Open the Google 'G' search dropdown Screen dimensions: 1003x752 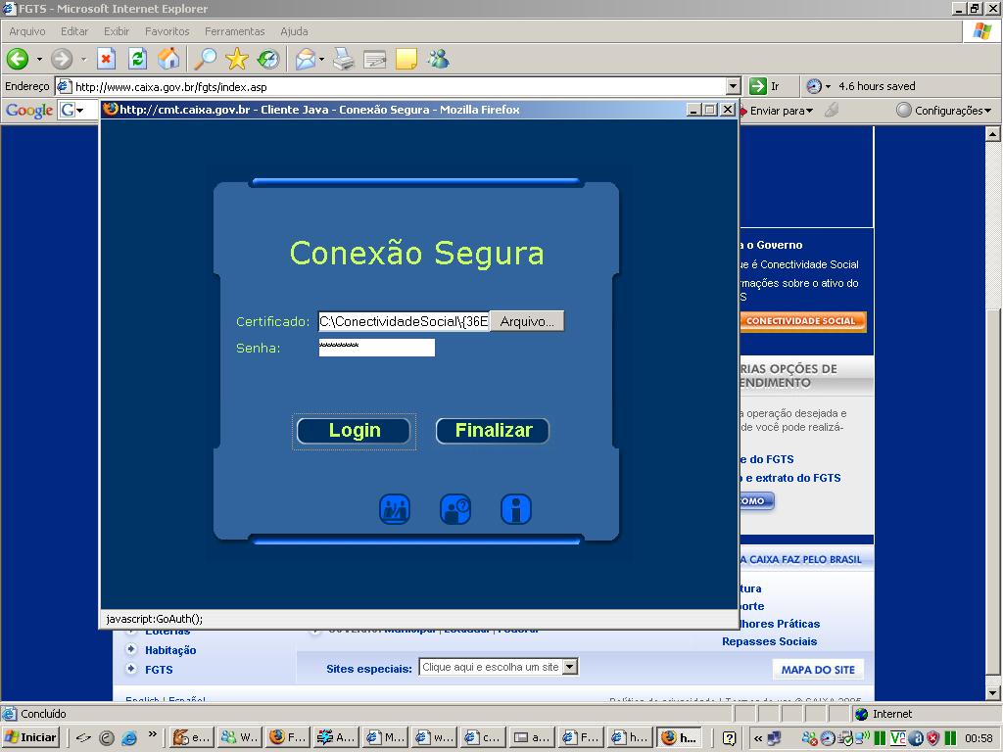tap(80, 111)
